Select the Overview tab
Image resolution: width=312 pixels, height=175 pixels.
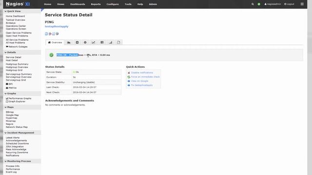coord(55,42)
